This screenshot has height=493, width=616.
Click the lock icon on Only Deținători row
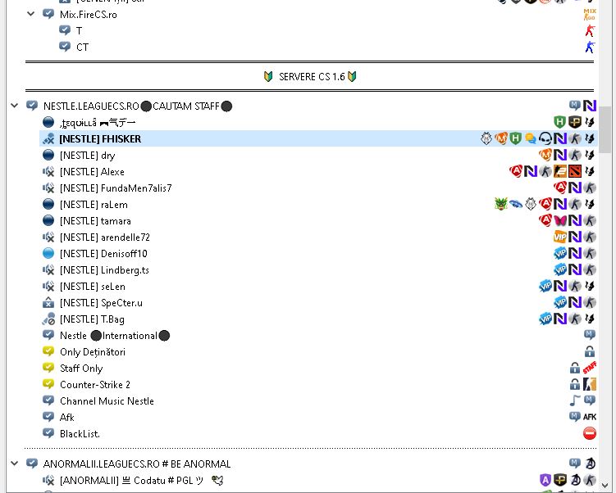click(590, 351)
